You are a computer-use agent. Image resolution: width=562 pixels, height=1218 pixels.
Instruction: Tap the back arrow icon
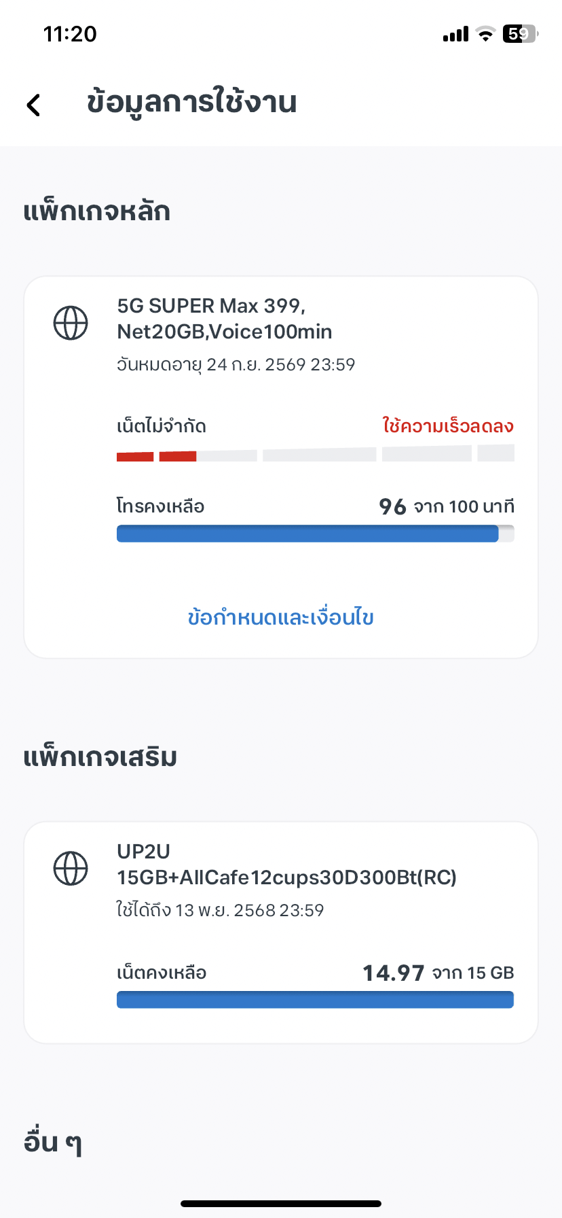33,105
